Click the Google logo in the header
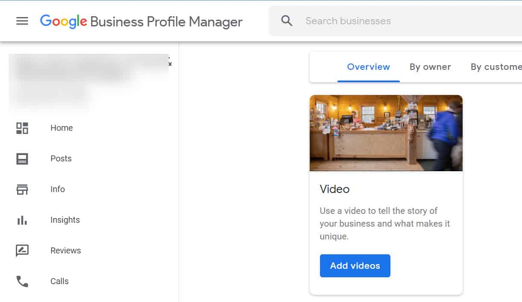This screenshot has height=302, width=522. (x=63, y=21)
